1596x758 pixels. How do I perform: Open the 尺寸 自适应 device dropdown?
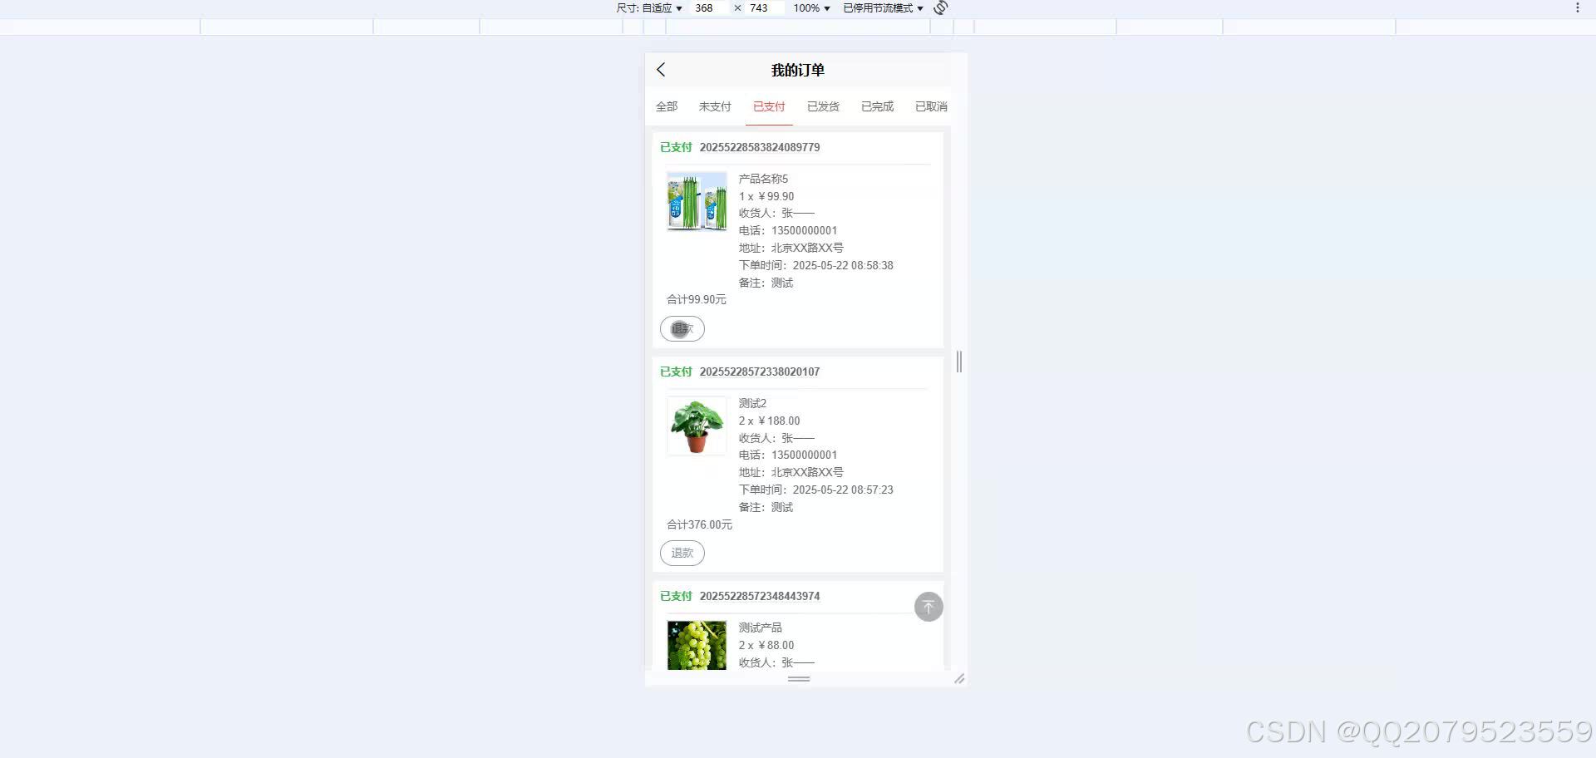click(649, 8)
